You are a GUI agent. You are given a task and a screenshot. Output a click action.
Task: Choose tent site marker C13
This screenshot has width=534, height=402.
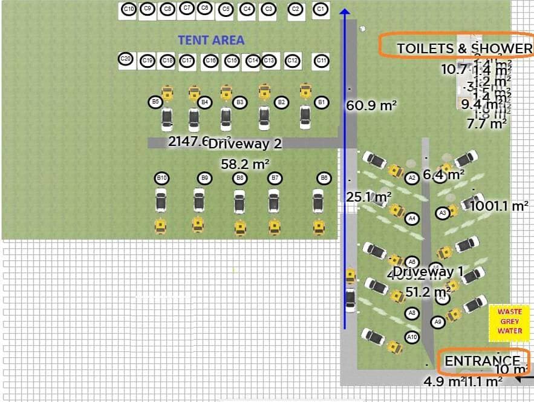269,61
